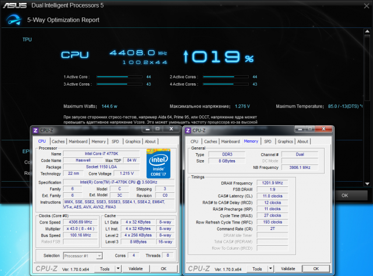Image resolution: width=373 pixels, height=276 pixels.
Task: Click the Tools button in right CPU-Z window
Action: point(257,269)
